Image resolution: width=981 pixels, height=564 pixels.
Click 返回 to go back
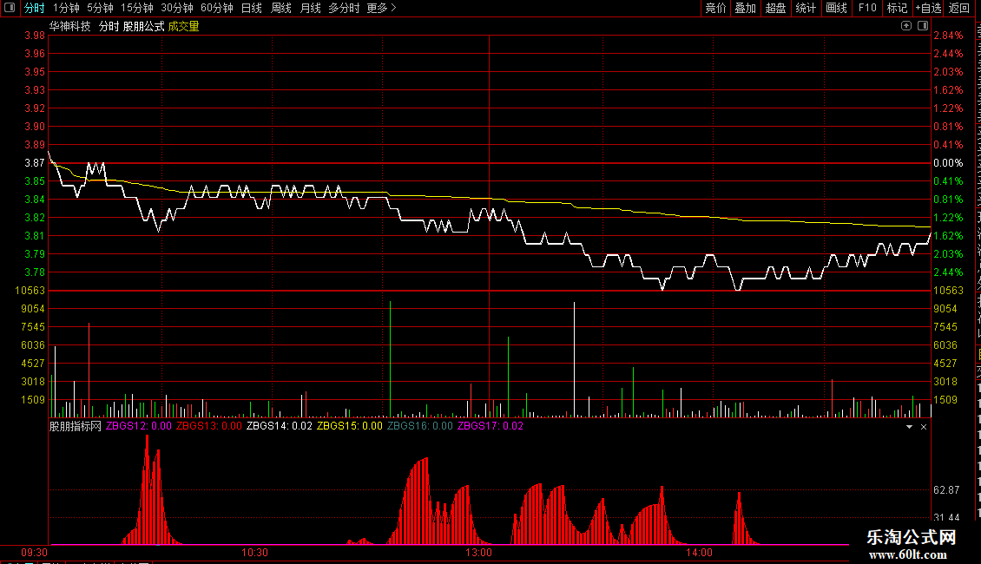(x=959, y=8)
